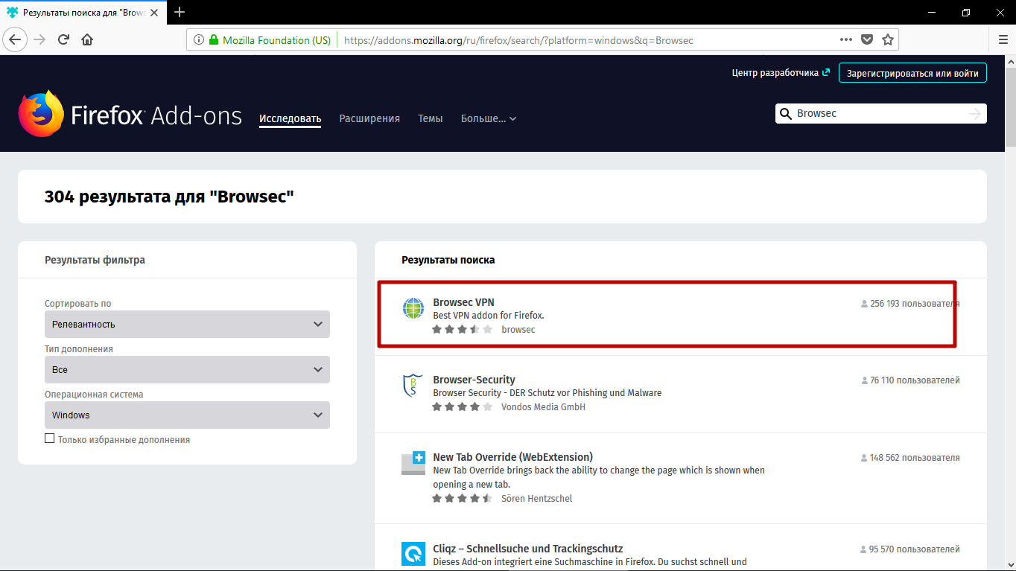
Task: Open the Browser-Security add-on link
Action: point(474,380)
